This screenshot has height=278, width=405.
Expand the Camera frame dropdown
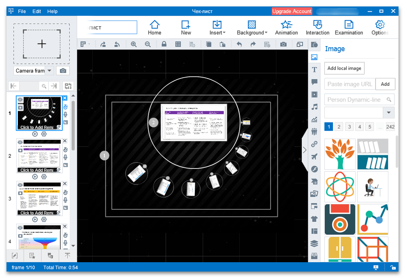click(49, 71)
